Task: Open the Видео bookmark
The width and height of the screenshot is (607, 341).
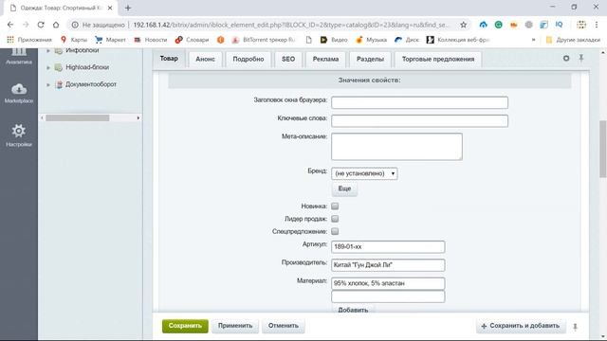Action: 334,40
